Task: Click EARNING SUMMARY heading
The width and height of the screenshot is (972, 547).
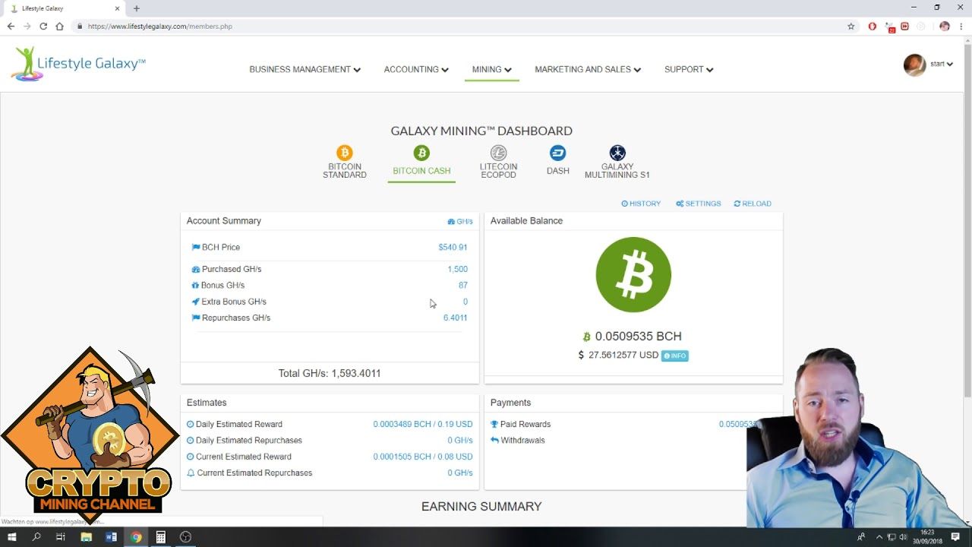Action: (x=481, y=507)
